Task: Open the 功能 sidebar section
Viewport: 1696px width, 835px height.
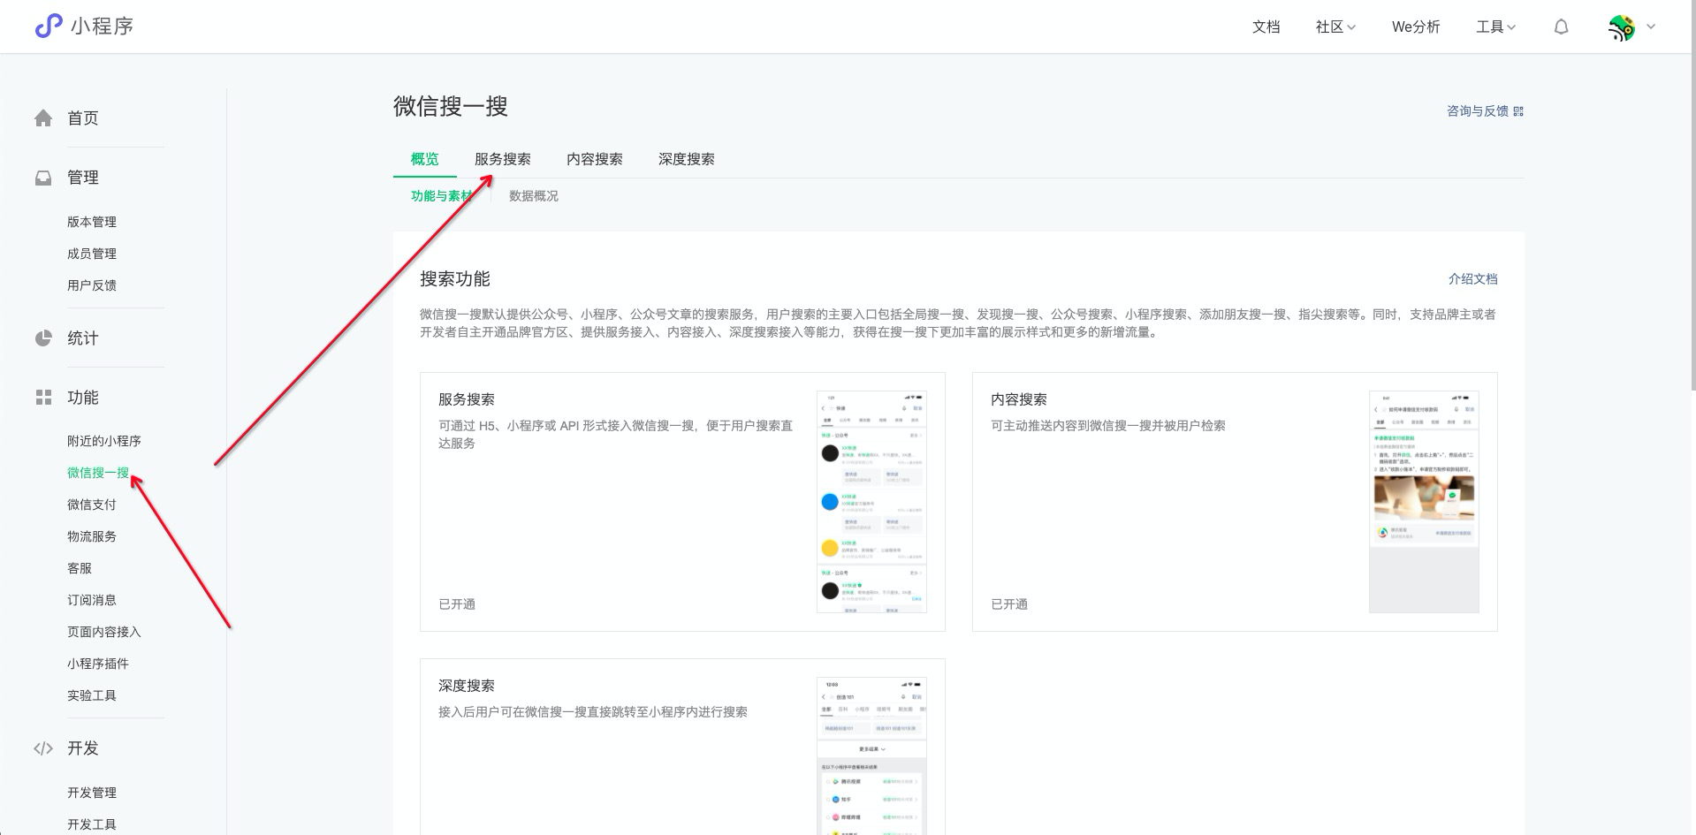Action: pos(82,398)
